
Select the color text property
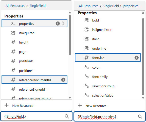coord(108,67)
